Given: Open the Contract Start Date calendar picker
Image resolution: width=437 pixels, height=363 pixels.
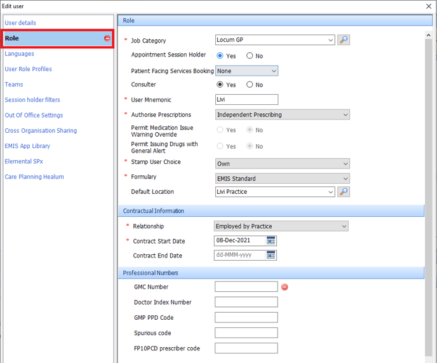Looking at the screenshot, I should point(271,241).
